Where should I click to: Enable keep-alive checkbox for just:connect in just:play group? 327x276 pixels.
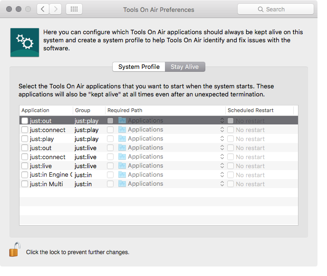25,130
